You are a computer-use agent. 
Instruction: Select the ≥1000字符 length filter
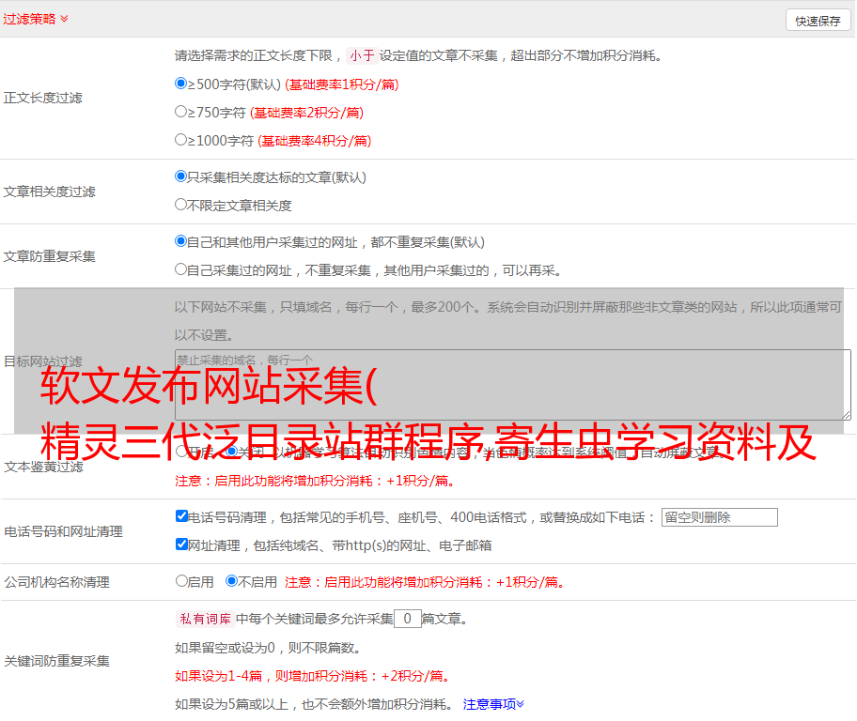click(181, 140)
